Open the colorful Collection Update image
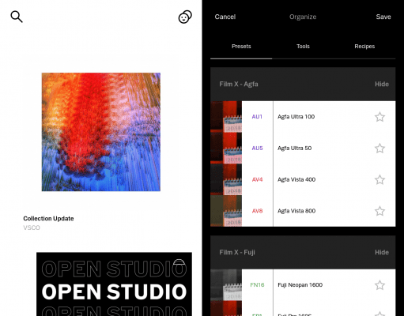This screenshot has width=404, height=316. 101,132
